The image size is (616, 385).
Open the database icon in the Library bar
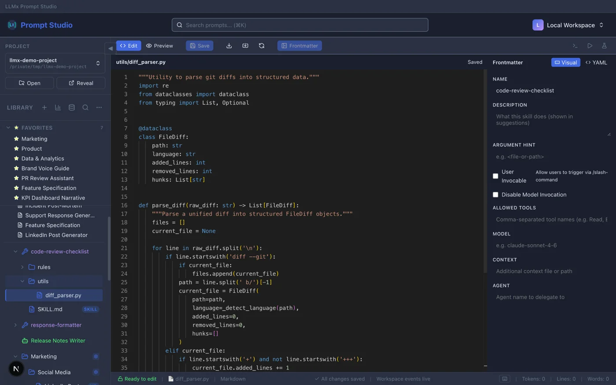click(x=71, y=107)
